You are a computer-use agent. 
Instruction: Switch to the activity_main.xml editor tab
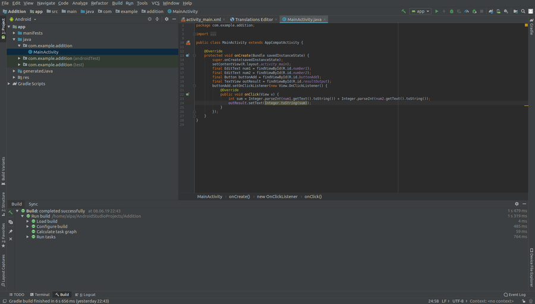(203, 20)
